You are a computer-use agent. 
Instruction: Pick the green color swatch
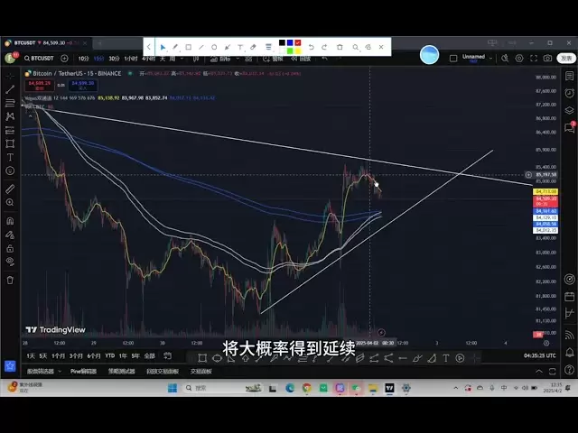pyautogui.click(x=290, y=51)
